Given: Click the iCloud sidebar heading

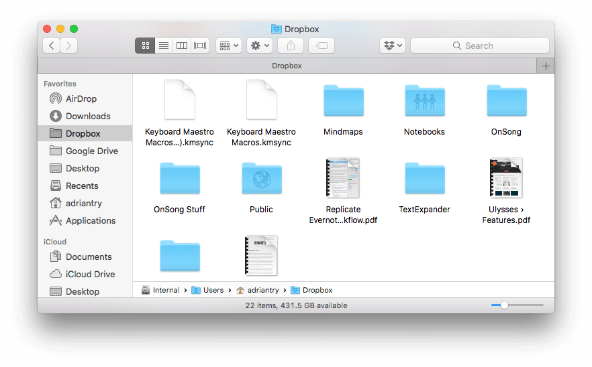Looking at the screenshot, I should (55, 242).
